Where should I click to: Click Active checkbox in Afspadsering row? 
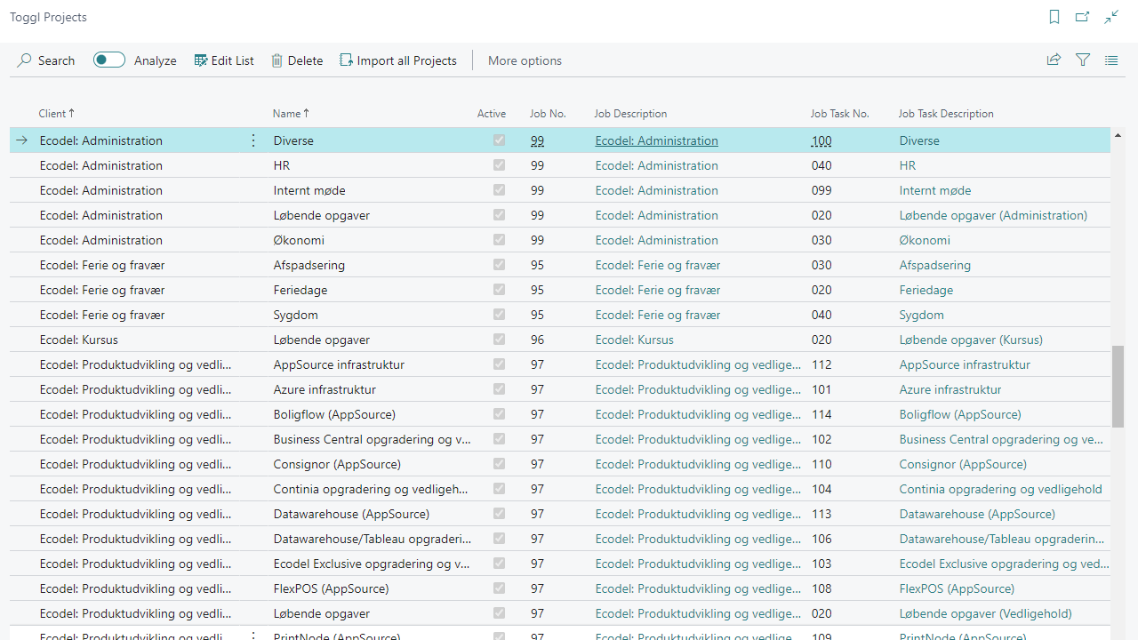499,265
